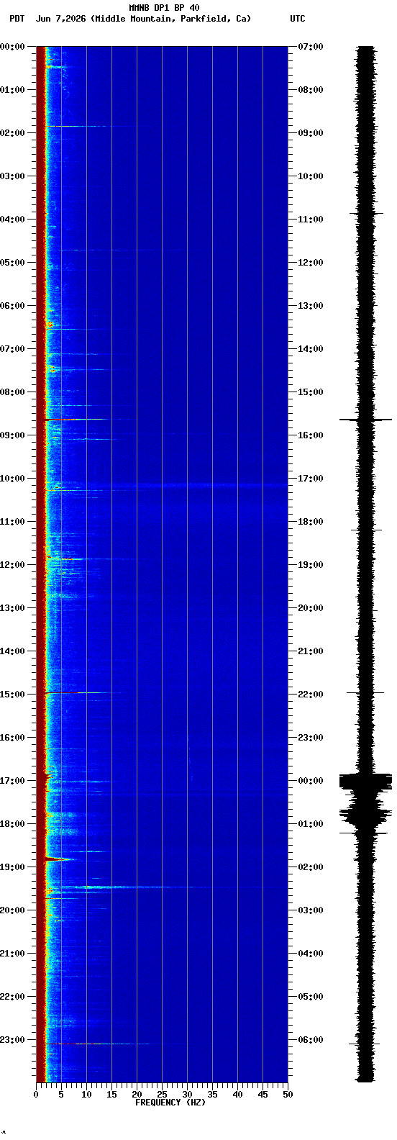Click the PDT time label "13:00"
The height and width of the screenshot is (1140, 397).
tap(12, 608)
